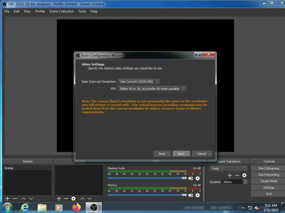The height and width of the screenshot is (213, 285).
Task: Cancel the Auto-Configuration Wizard
Action: [202, 154]
